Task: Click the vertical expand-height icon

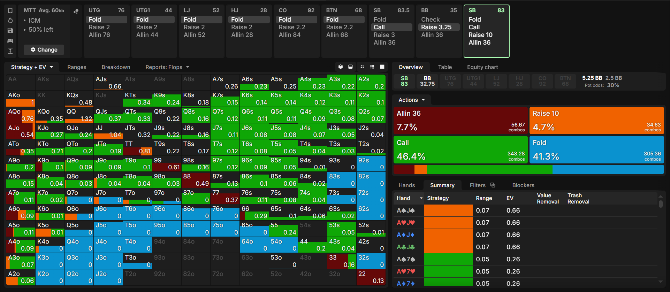Action: (10, 51)
